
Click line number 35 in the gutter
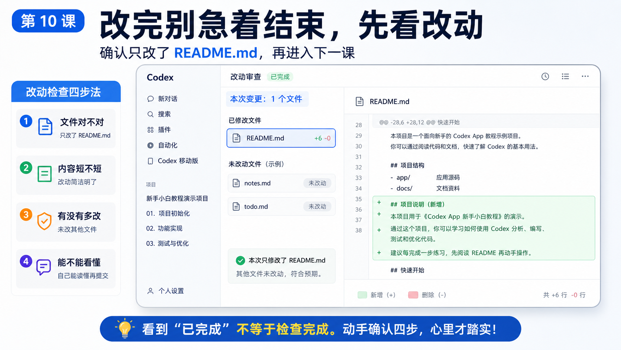(358, 199)
